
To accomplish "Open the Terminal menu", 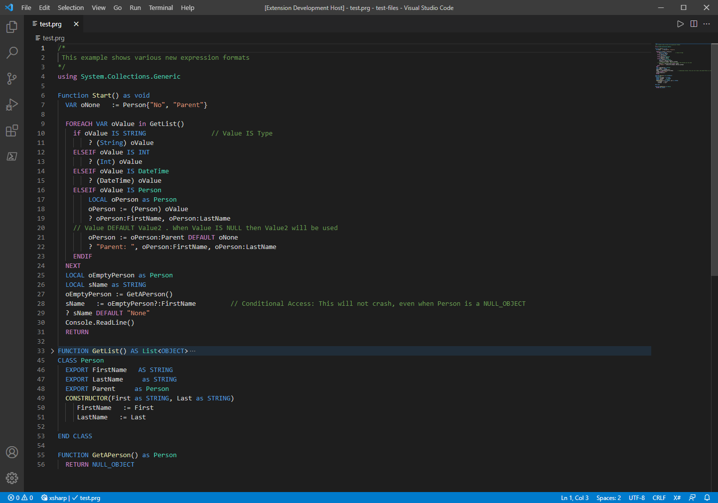I will [x=161, y=7].
